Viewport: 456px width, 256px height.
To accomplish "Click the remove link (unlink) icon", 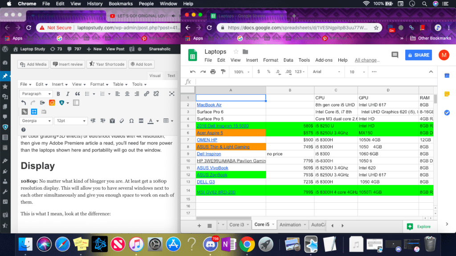I will (156, 94).
